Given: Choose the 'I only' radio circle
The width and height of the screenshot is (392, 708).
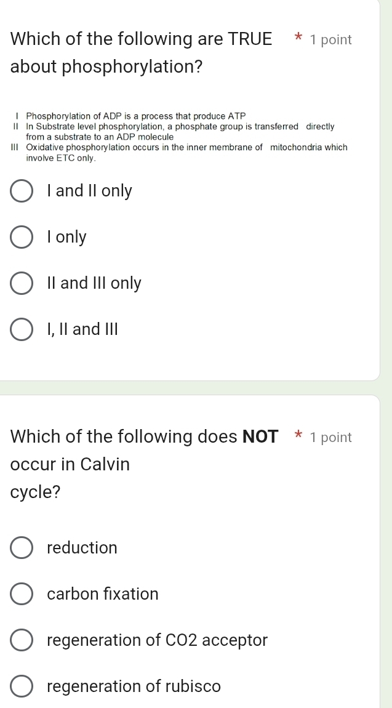Looking at the screenshot, I should point(22,237).
